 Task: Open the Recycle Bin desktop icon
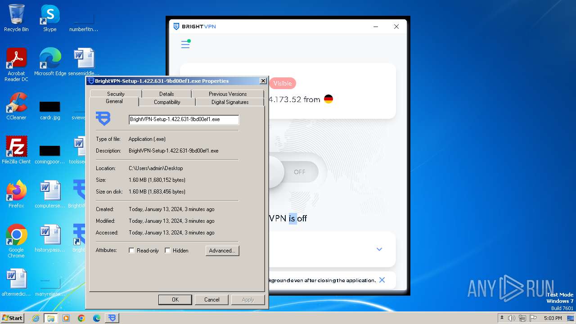coord(16,18)
